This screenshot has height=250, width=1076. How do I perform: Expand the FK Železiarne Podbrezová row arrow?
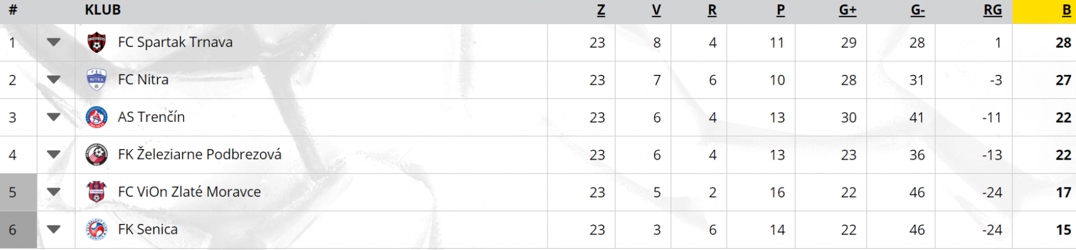(54, 155)
